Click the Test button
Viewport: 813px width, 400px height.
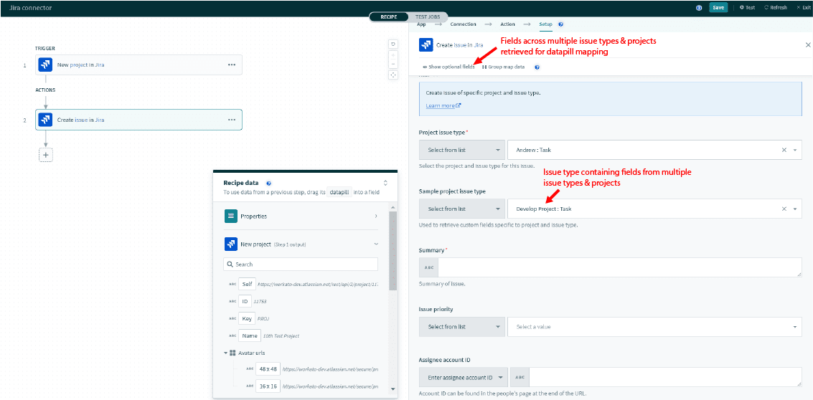747,8
